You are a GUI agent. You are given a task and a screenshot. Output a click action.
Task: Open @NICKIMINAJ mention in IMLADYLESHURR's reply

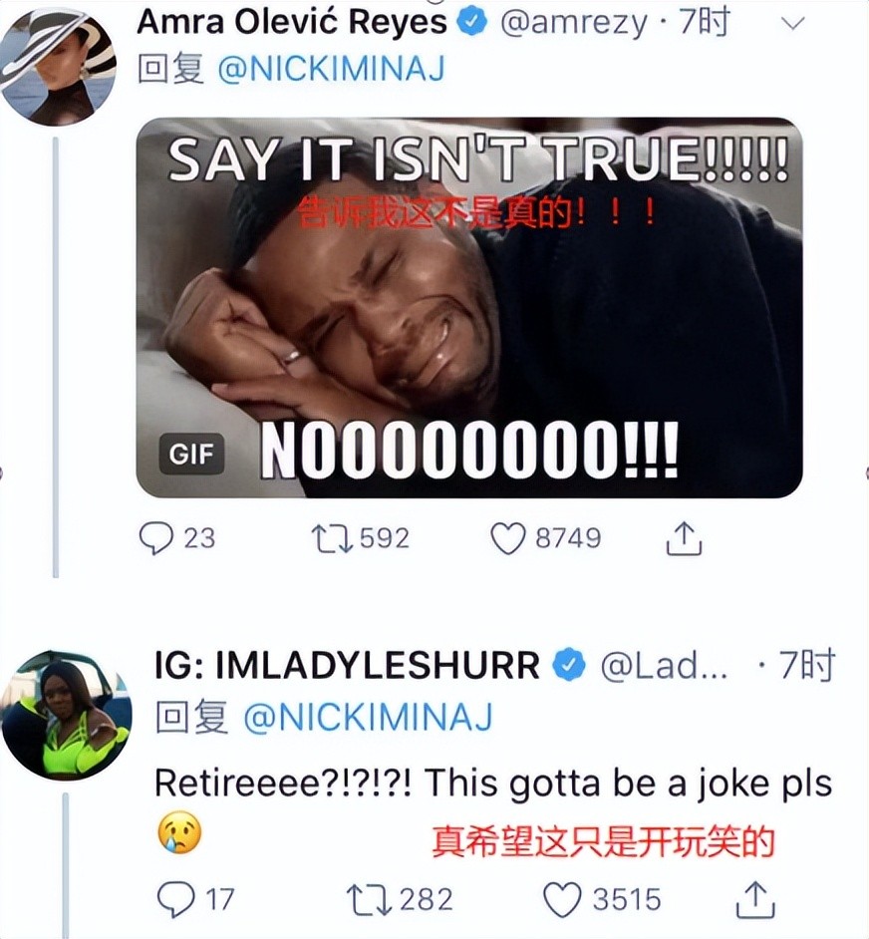[368, 717]
